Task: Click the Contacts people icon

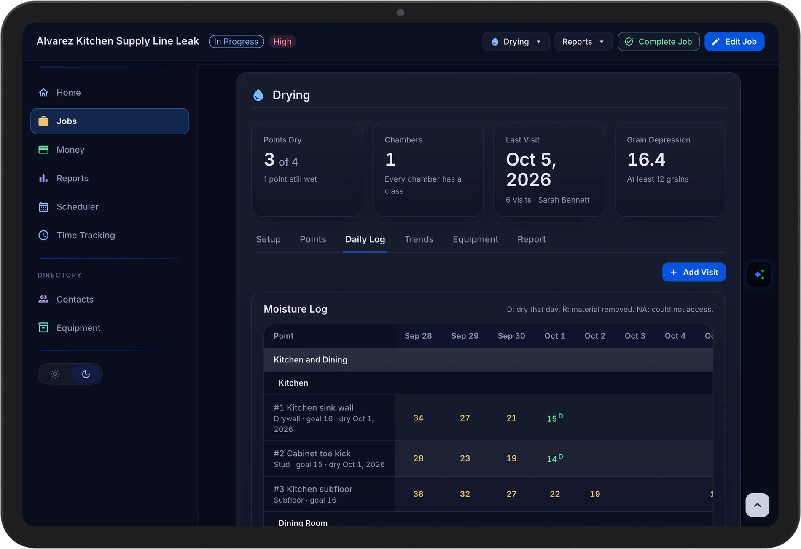Action: (43, 299)
